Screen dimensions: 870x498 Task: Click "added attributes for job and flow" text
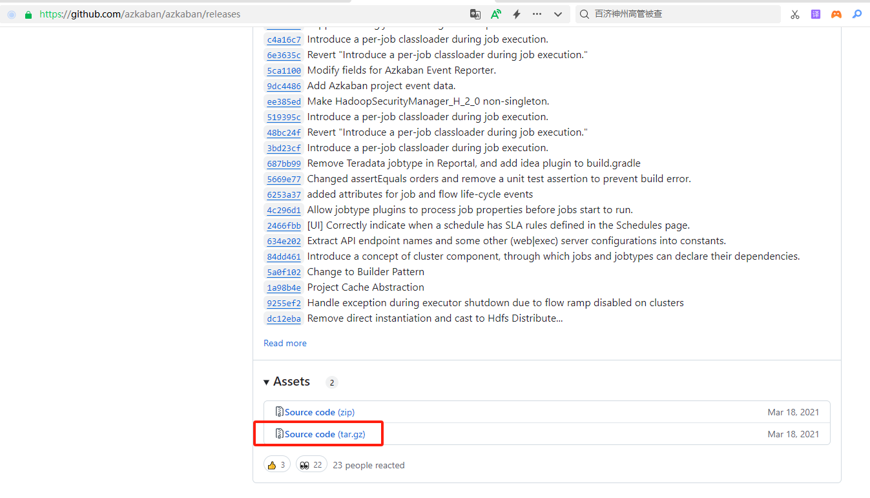[420, 194]
